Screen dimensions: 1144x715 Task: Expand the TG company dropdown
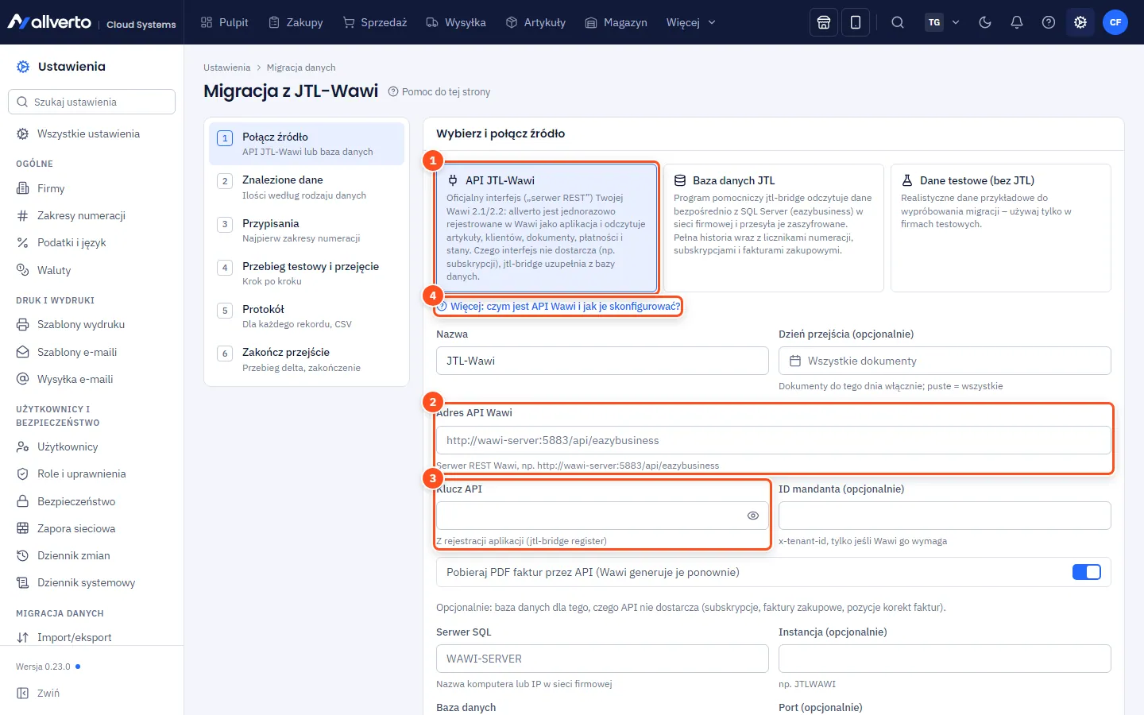[x=943, y=22]
